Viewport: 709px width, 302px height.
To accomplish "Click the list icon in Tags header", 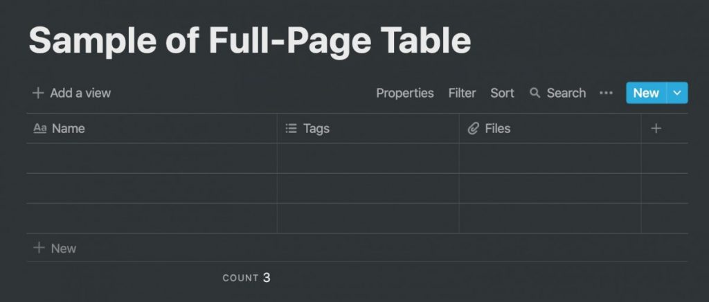I will tap(291, 128).
